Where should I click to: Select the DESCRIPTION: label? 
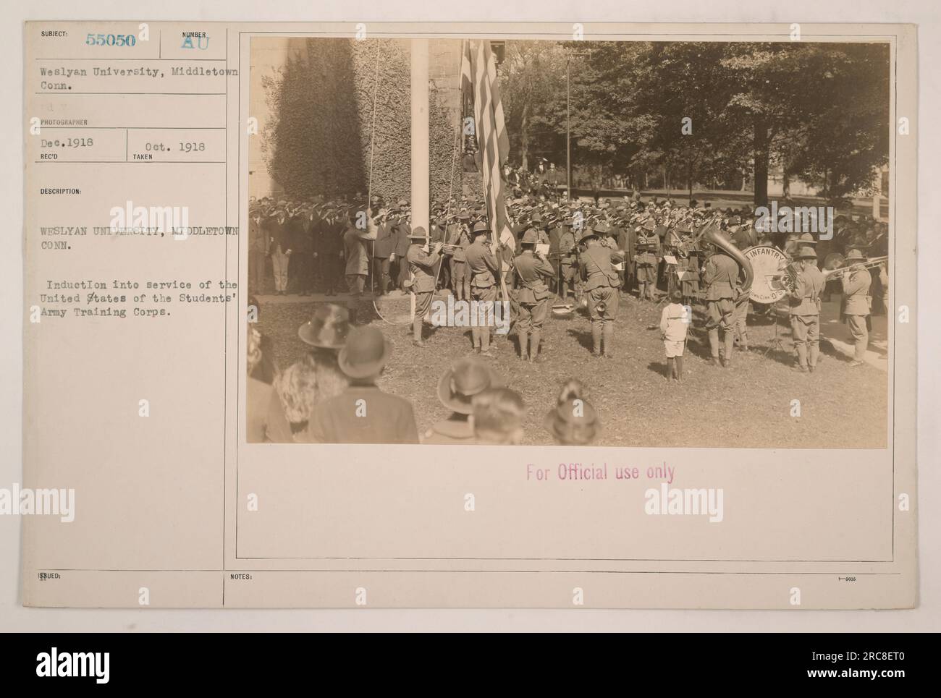click(x=62, y=192)
